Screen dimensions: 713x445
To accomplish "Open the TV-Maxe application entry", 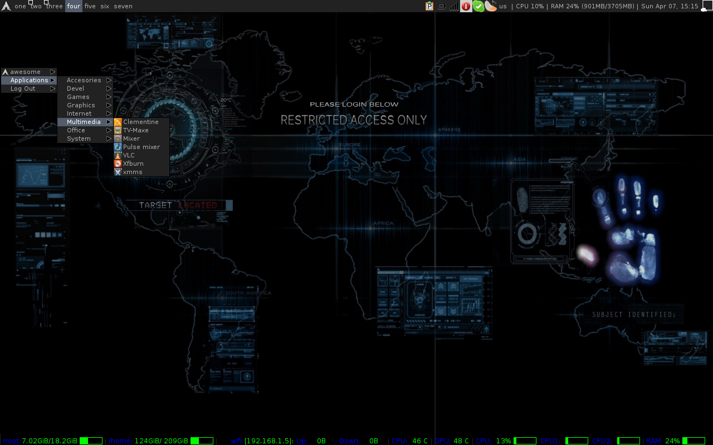I will [135, 130].
